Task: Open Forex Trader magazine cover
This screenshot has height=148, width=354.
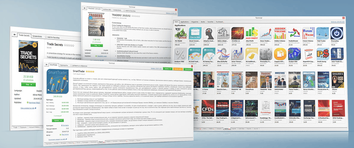Action: pos(294,80)
